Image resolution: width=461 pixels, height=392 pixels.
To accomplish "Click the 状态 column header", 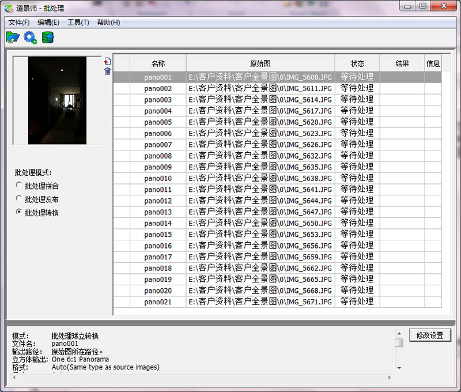I will coord(357,63).
